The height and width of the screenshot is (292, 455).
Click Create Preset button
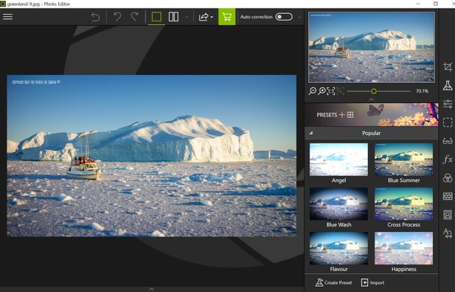pos(333,282)
